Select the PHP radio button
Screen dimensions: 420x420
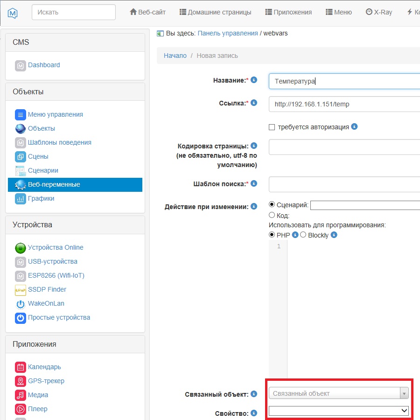[272, 235]
